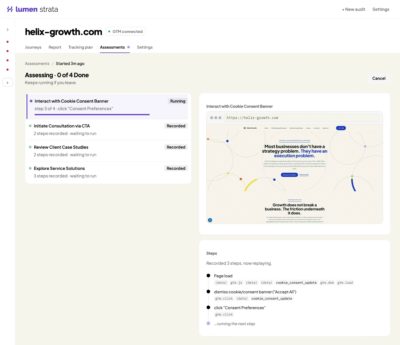
Task: Click "Discuss the problem" in the site preview
Action: [x=289, y=175]
